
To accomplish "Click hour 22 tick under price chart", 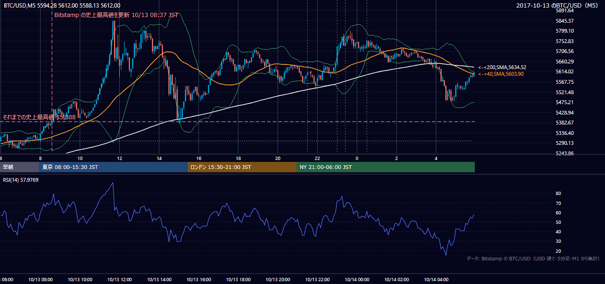I will point(318,158).
